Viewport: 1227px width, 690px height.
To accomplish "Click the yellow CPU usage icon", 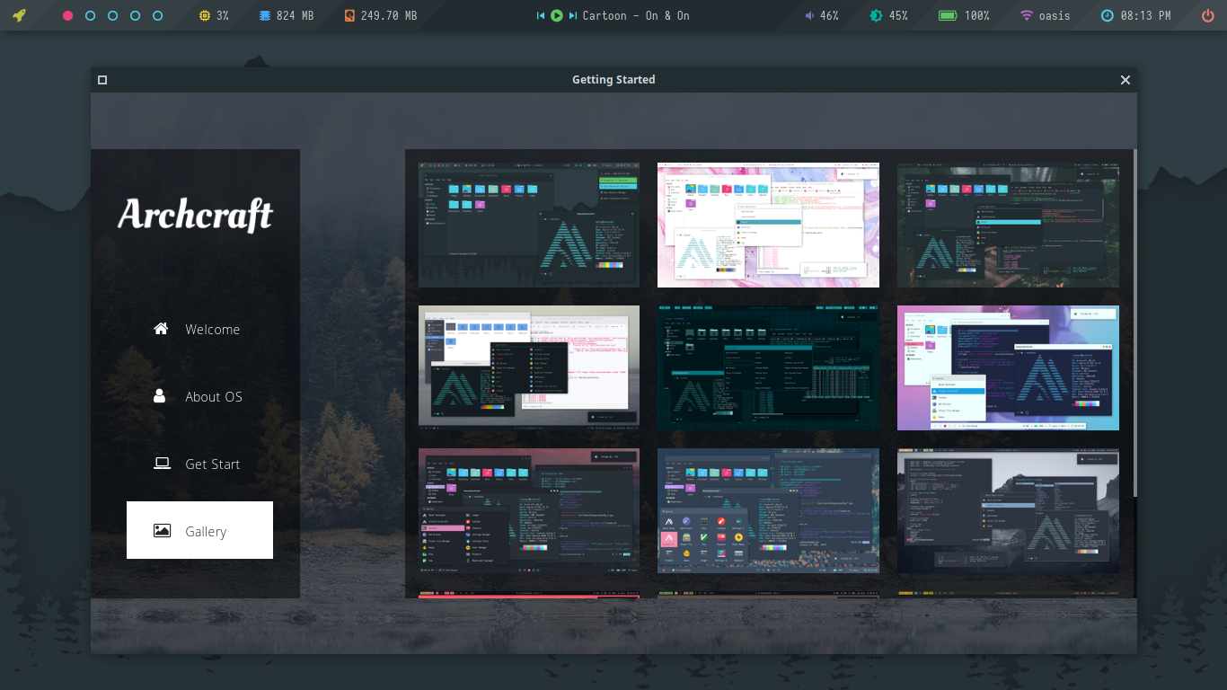I will point(205,16).
